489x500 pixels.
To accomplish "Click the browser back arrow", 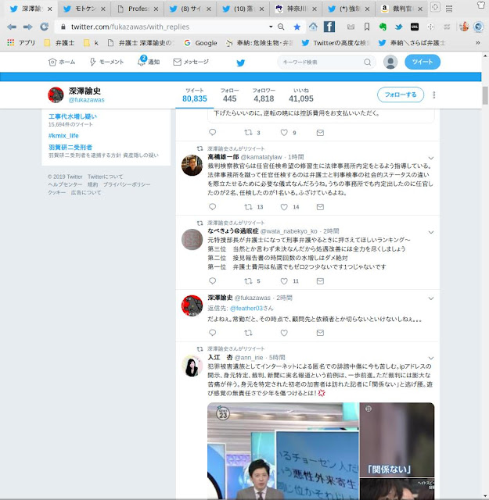I will [x=12, y=27].
